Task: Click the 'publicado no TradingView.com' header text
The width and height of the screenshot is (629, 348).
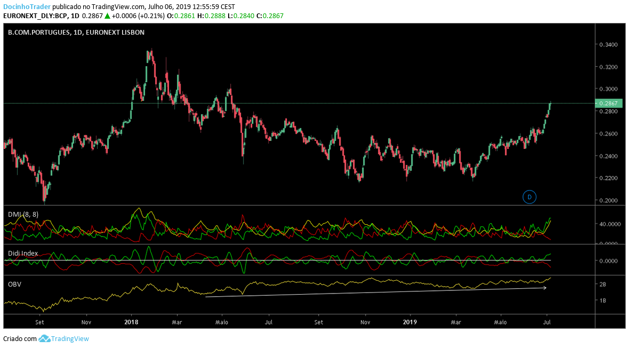Action: (x=99, y=7)
